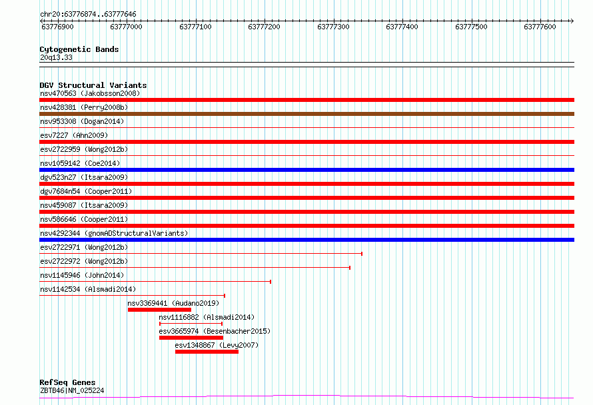This screenshot has width=593, height=405.
Task: Open gene ZBTB46|NM_025224 label
Action: [72, 390]
